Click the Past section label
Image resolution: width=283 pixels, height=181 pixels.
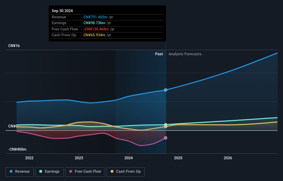coord(159,54)
